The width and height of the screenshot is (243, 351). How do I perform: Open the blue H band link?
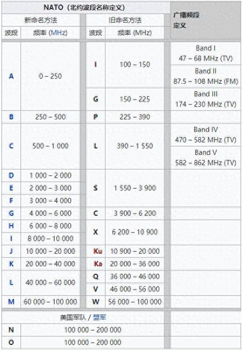tap(11, 226)
